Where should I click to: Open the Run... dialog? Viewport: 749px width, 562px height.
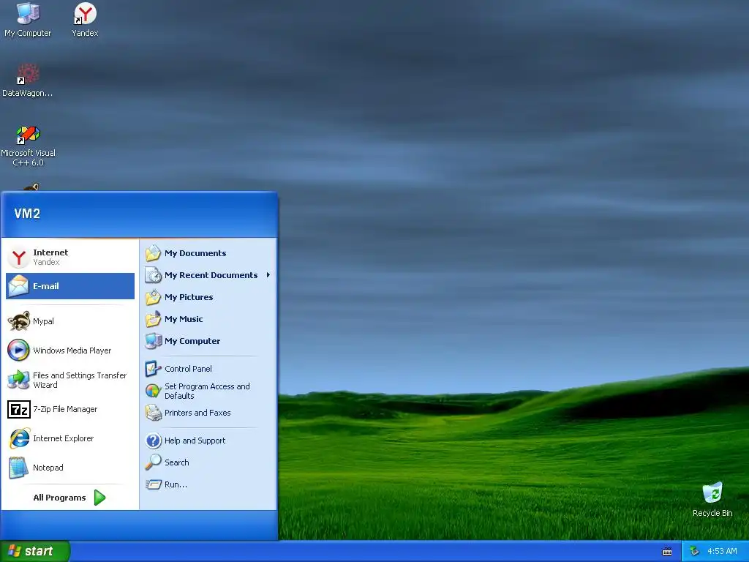[x=208, y=484]
